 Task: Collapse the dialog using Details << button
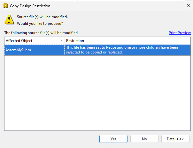point(175,139)
